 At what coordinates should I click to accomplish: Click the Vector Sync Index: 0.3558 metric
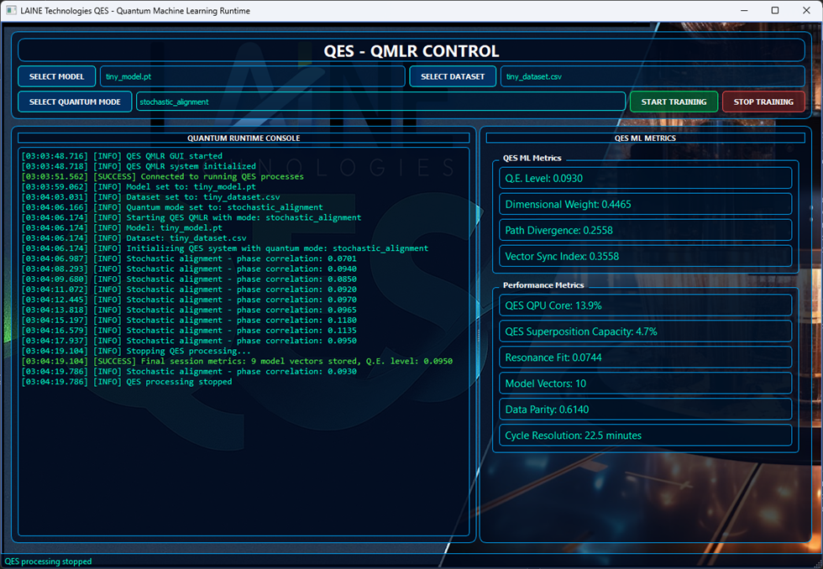click(645, 256)
